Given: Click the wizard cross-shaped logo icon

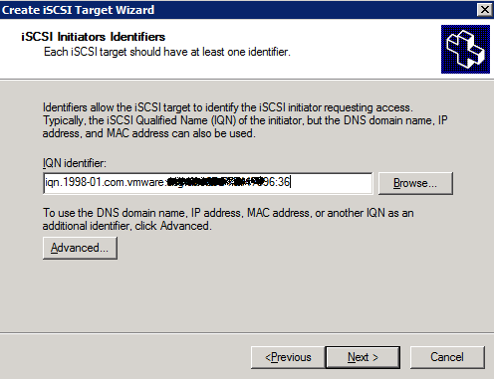Looking at the screenshot, I should click(x=465, y=49).
